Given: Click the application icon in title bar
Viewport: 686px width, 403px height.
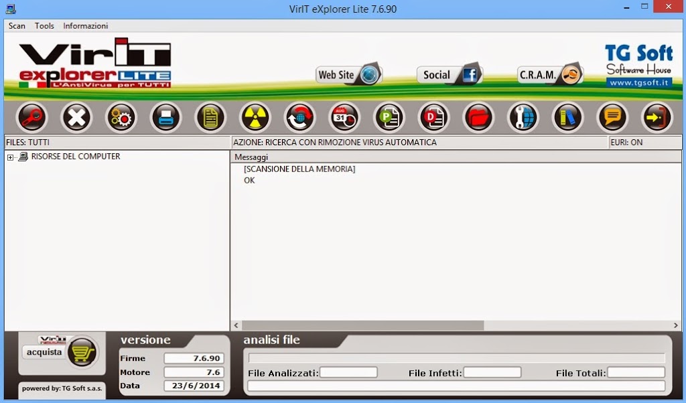Looking at the screenshot, I should click(11, 8).
